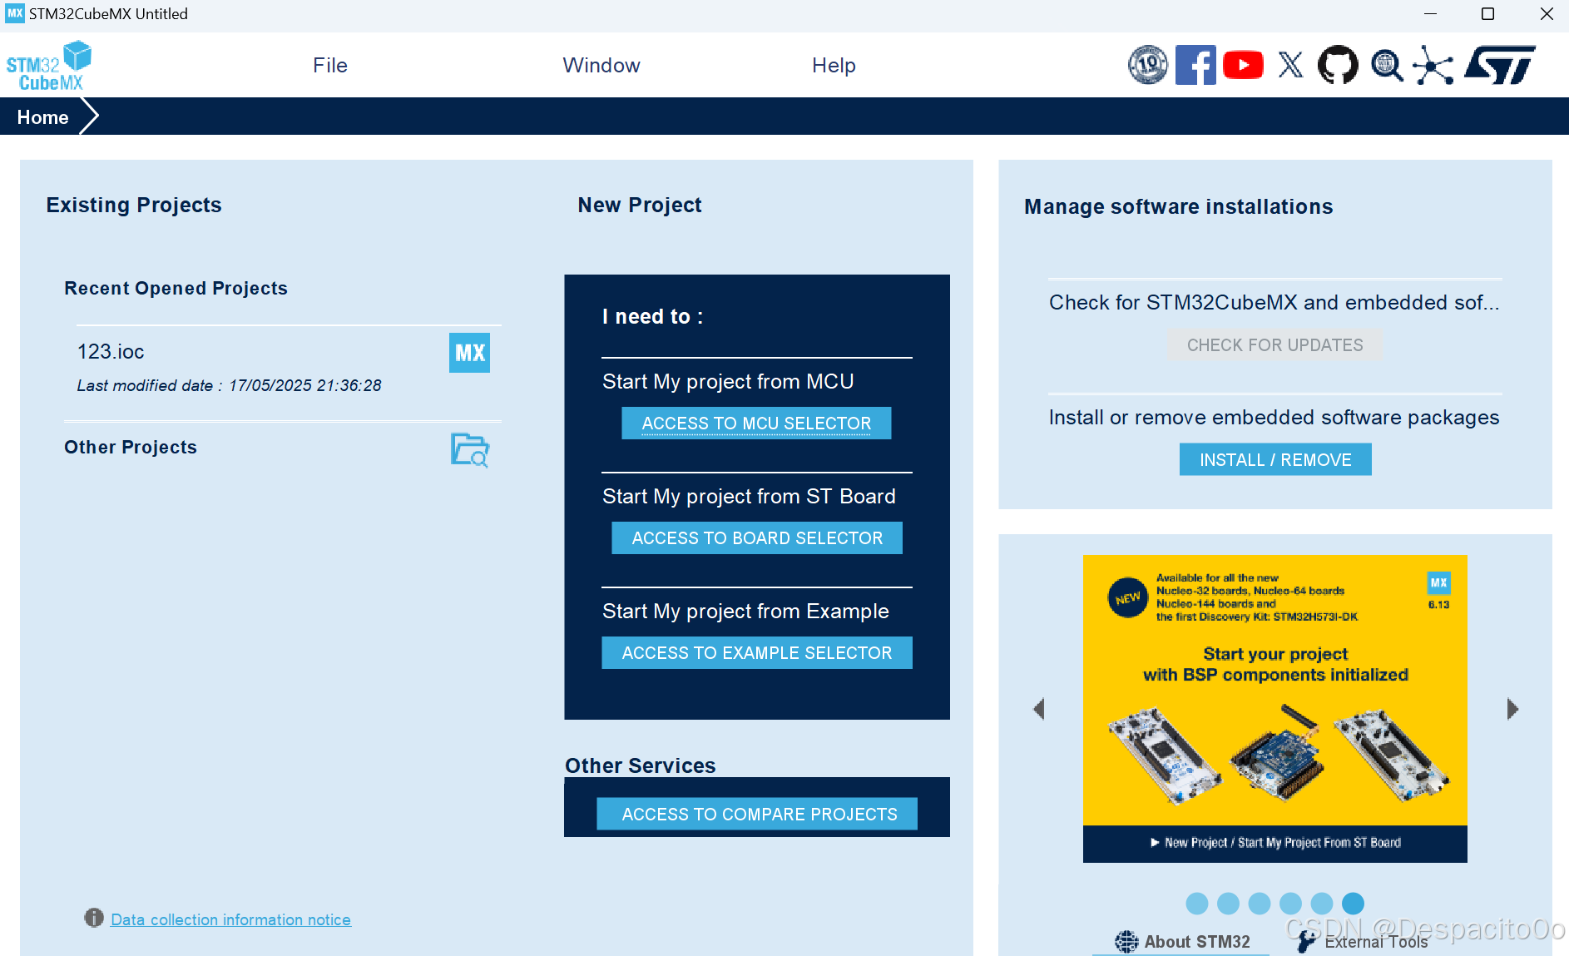Screen dimensions: 1569x956
Task: Click the MX title bar app icon
Action: tap(15, 13)
